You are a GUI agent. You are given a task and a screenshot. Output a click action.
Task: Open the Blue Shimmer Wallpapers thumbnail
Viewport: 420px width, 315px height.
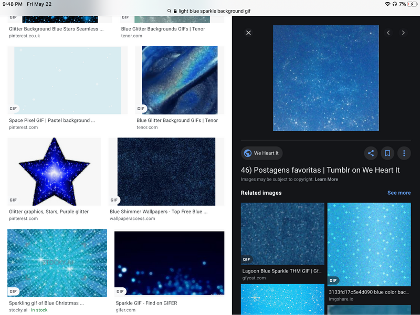tap(166, 172)
